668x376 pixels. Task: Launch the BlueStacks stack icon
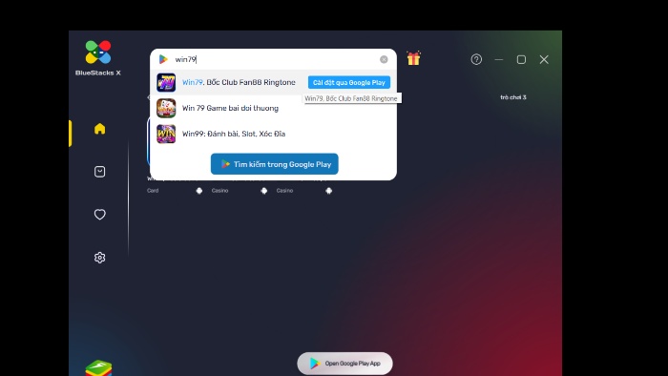click(x=98, y=368)
